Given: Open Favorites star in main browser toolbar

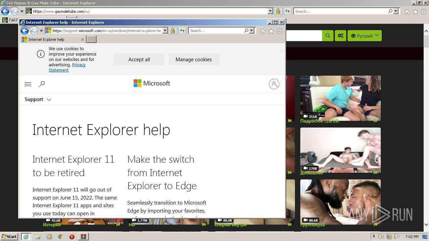Looking at the screenshot, I should click(415, 12).
